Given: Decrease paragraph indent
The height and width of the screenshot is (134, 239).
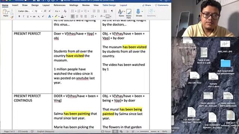Looking at the screenshot, I should pos(94,11).
